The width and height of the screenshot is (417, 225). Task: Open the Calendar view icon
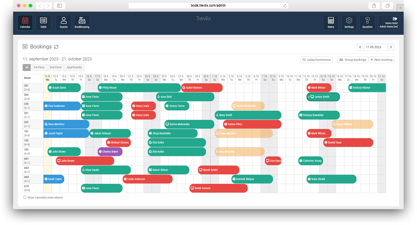pos(25,22)
